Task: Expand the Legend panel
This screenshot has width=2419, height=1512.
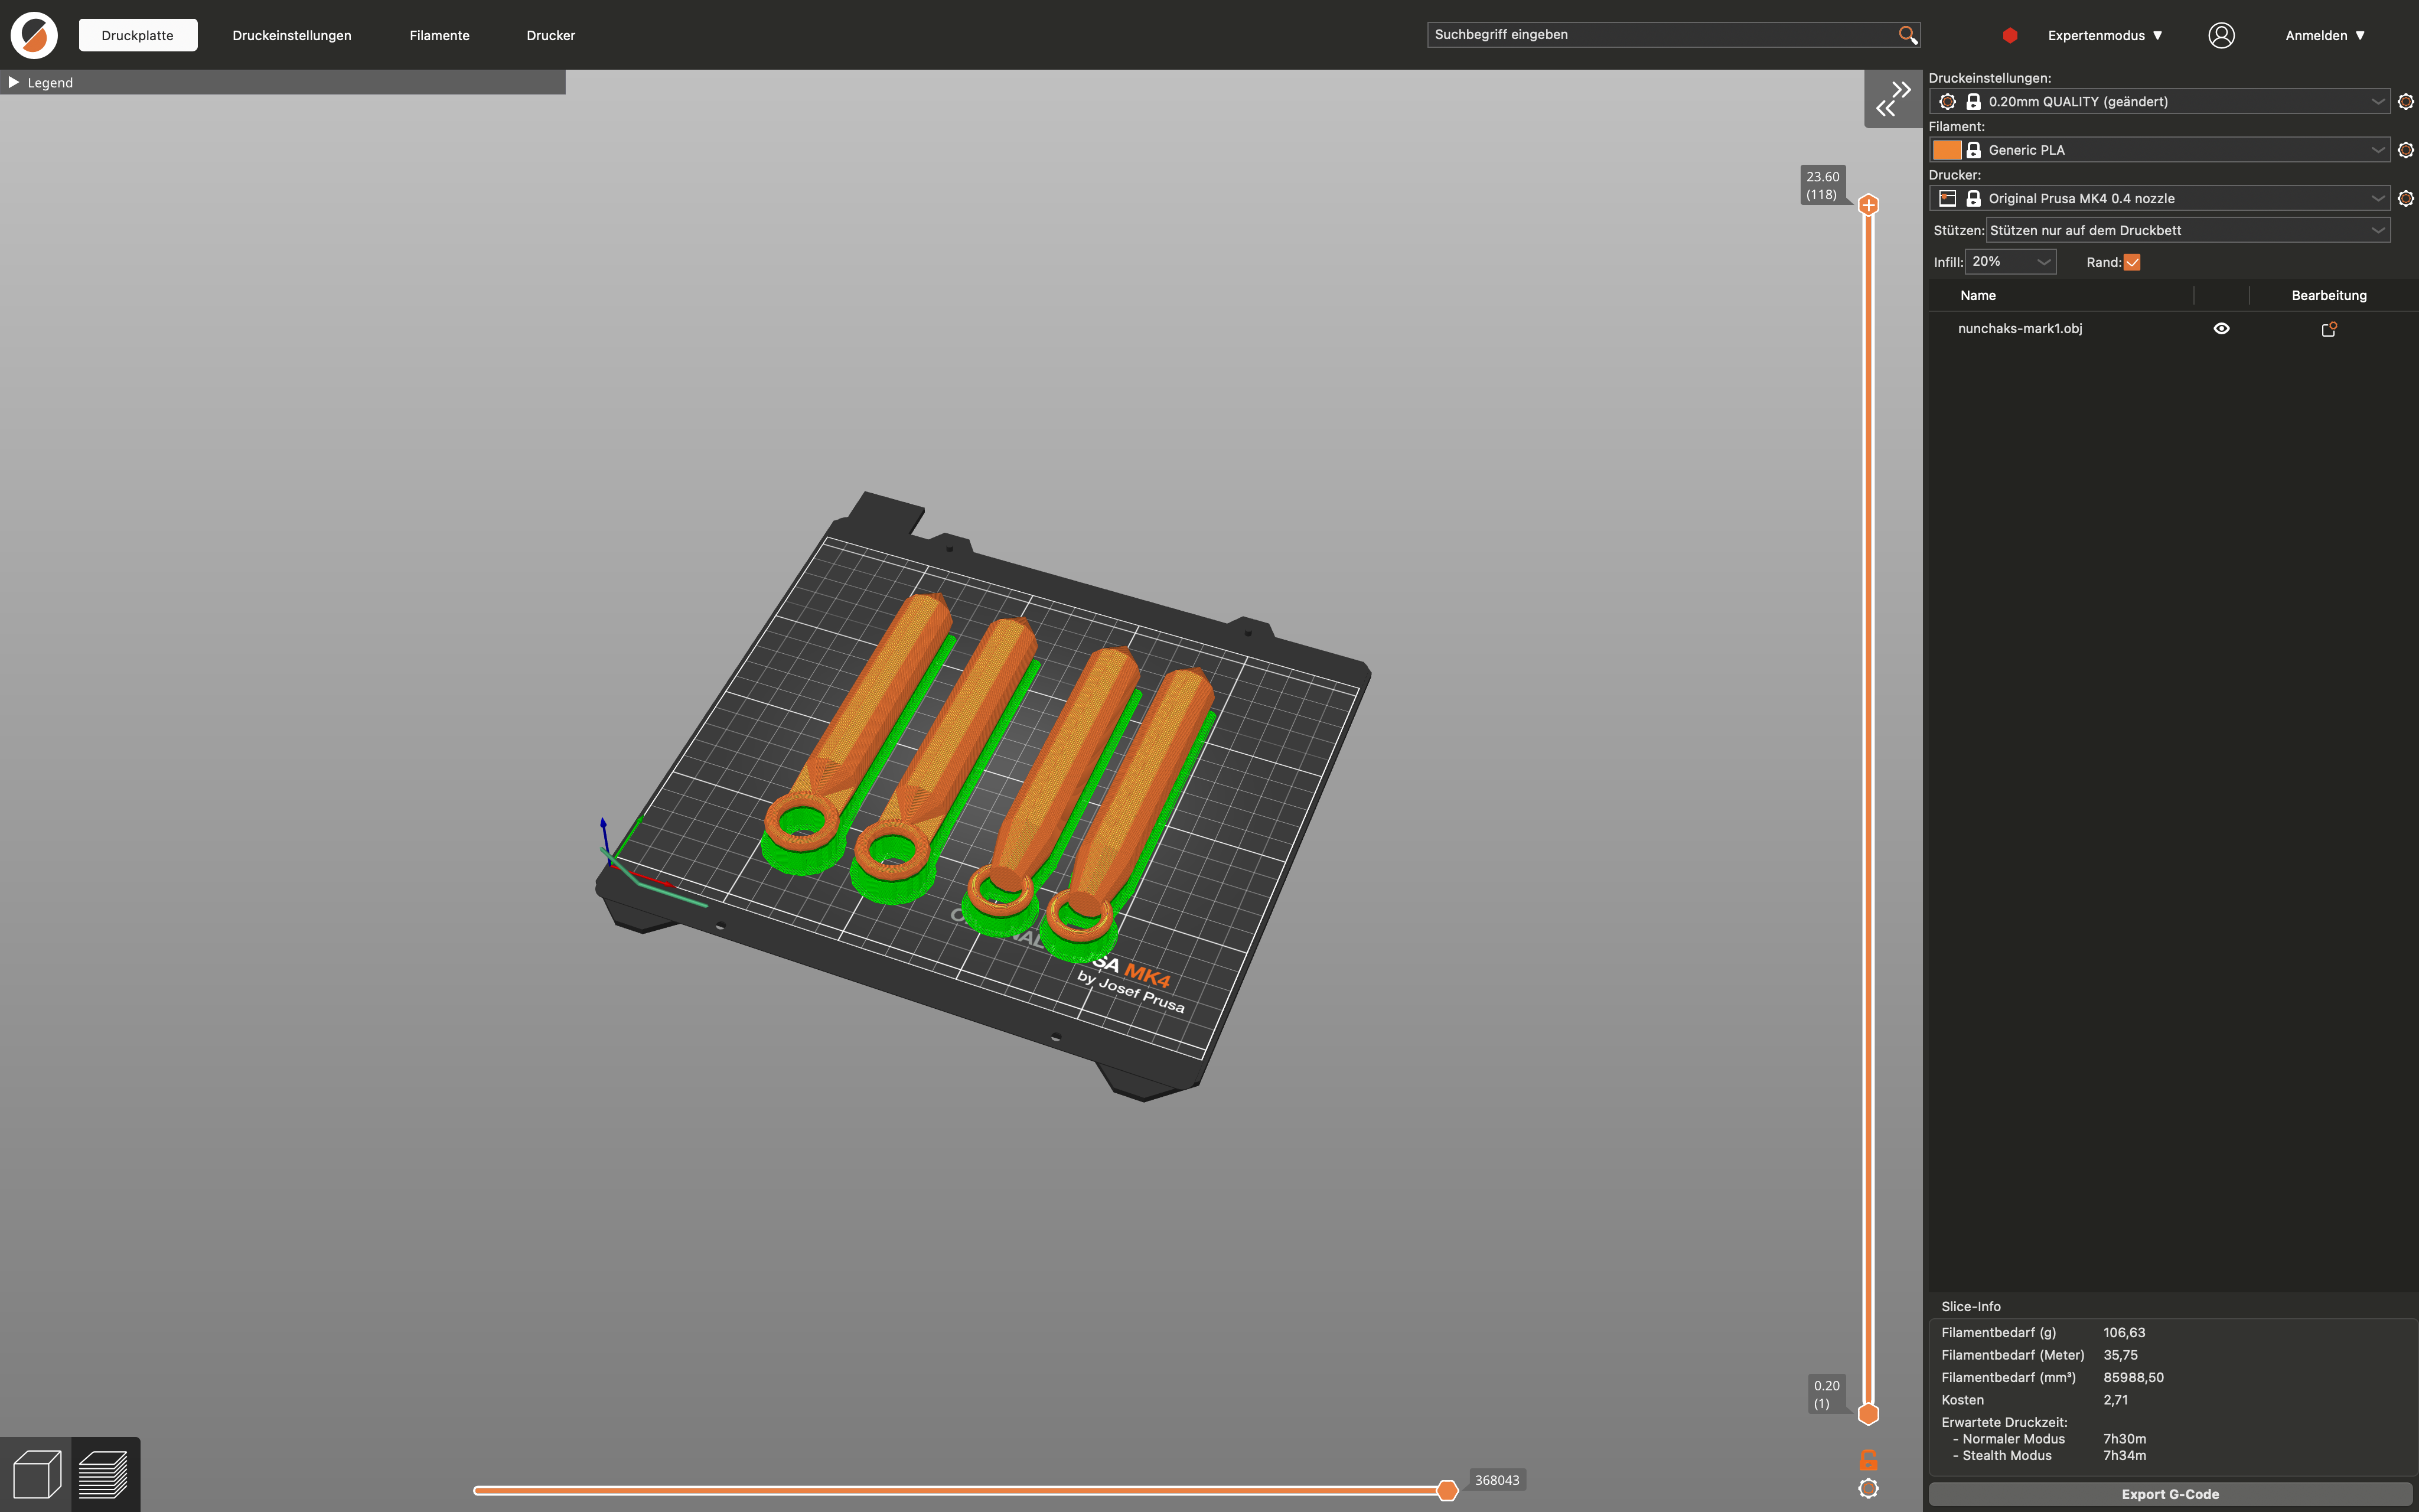Action: [x=14, y=82]
